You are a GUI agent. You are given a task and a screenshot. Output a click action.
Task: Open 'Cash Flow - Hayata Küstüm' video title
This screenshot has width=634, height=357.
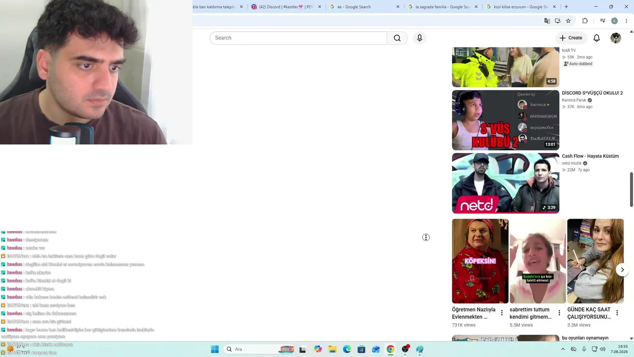[590, 156]
